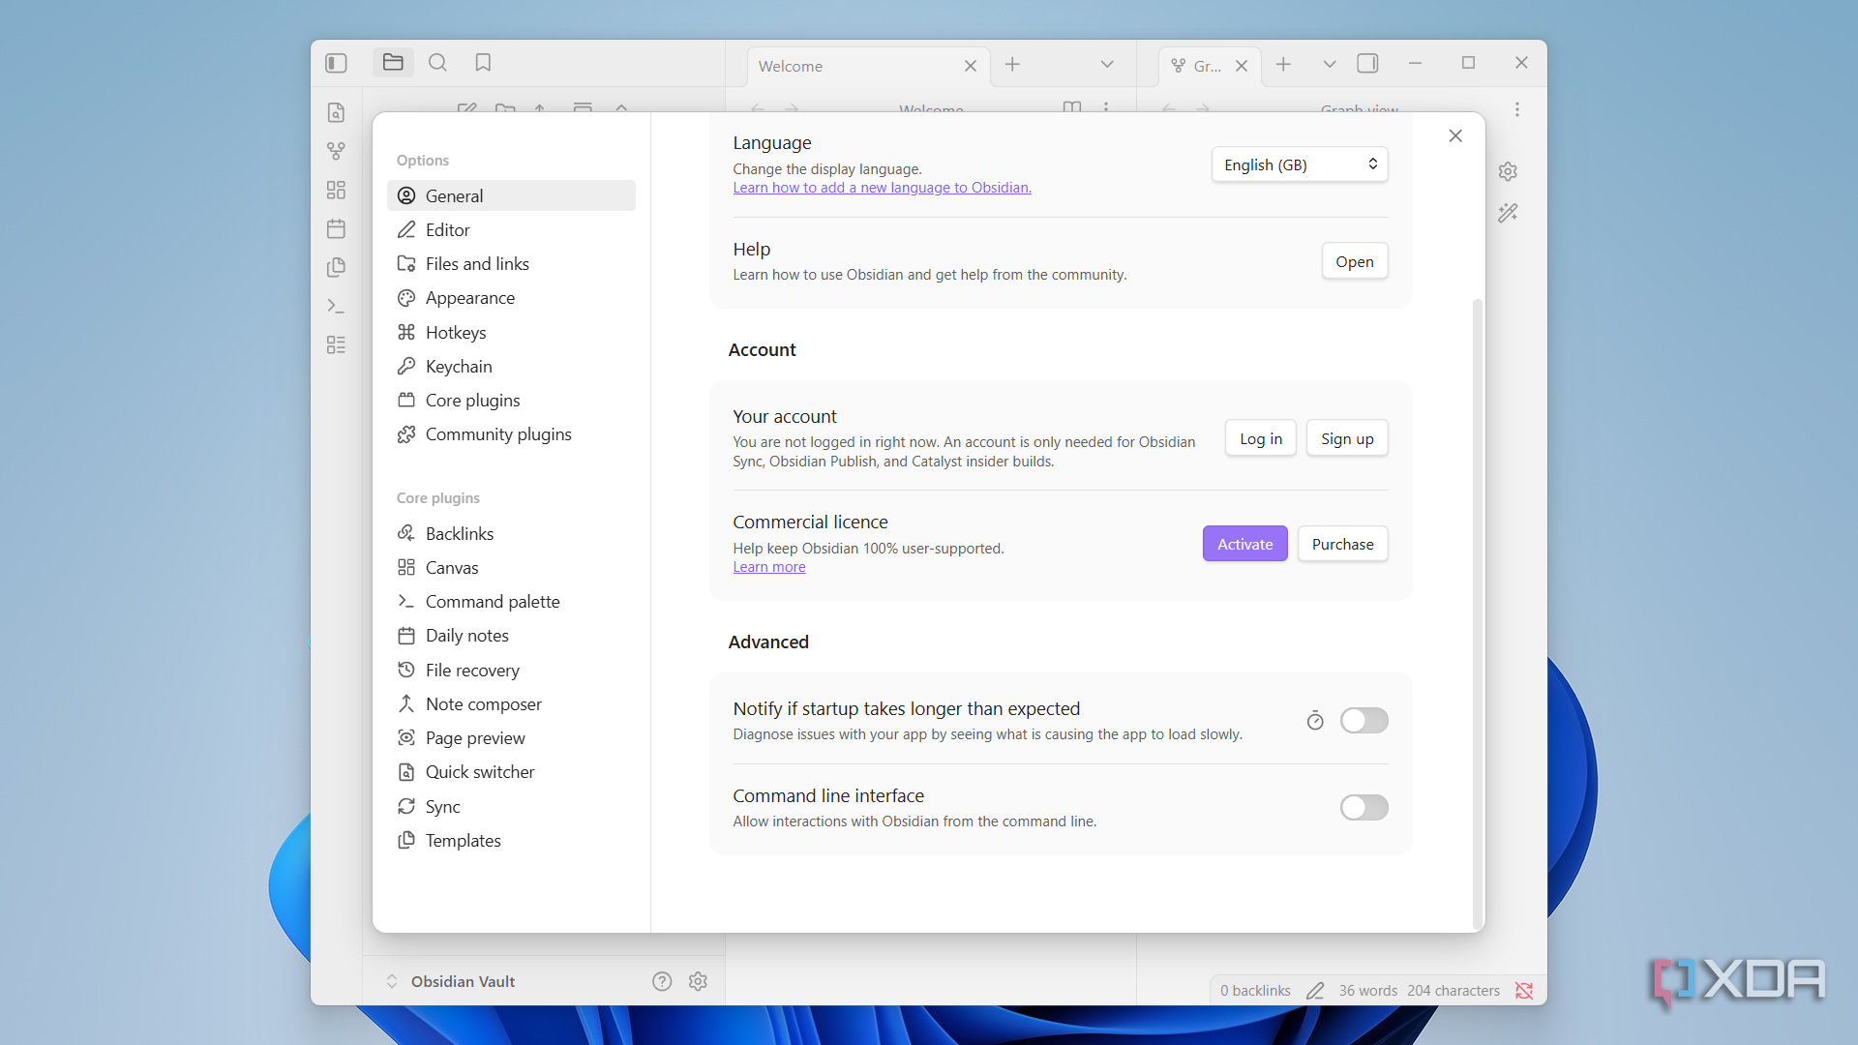
Task: Open link about adding a new language
Action: click(882, 188)
